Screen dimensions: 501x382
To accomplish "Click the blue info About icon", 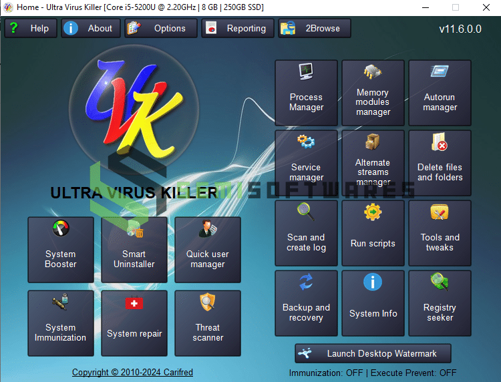I will [x=71, y=28].
